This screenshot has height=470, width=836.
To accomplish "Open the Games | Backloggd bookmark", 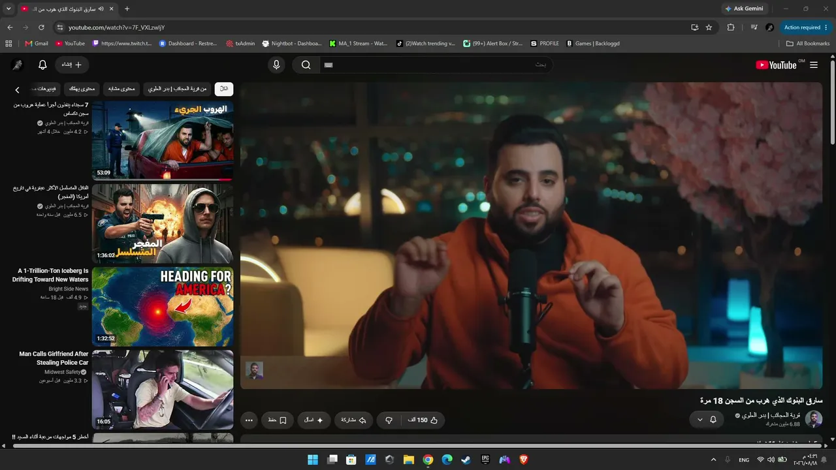I will click(x=593, y=44).
